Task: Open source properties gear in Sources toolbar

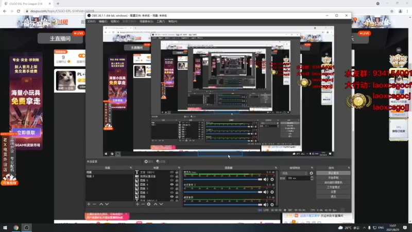Action: point(149,204)
